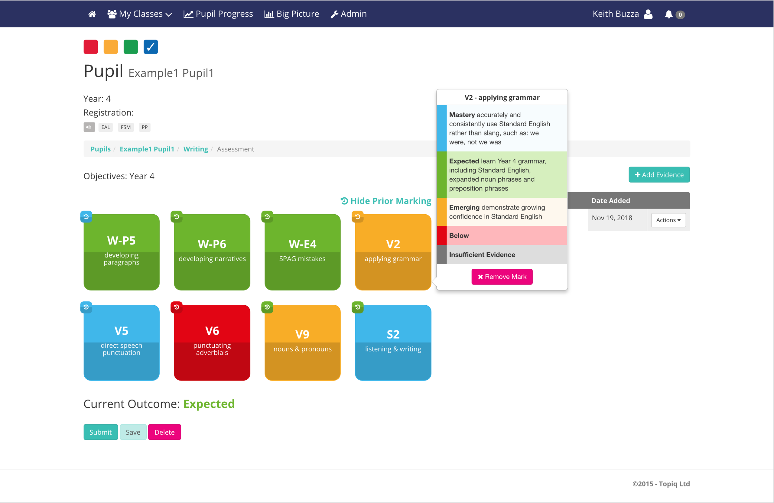
Task: Click the Add Evidence button
Action: pos(659,175)
